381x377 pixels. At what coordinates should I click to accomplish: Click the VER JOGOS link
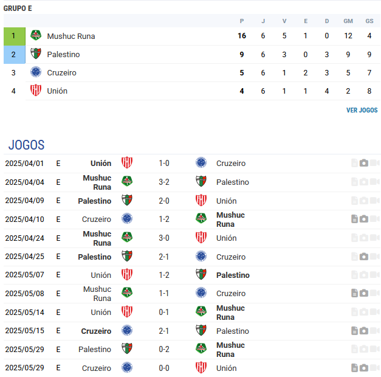pos(362,110)
